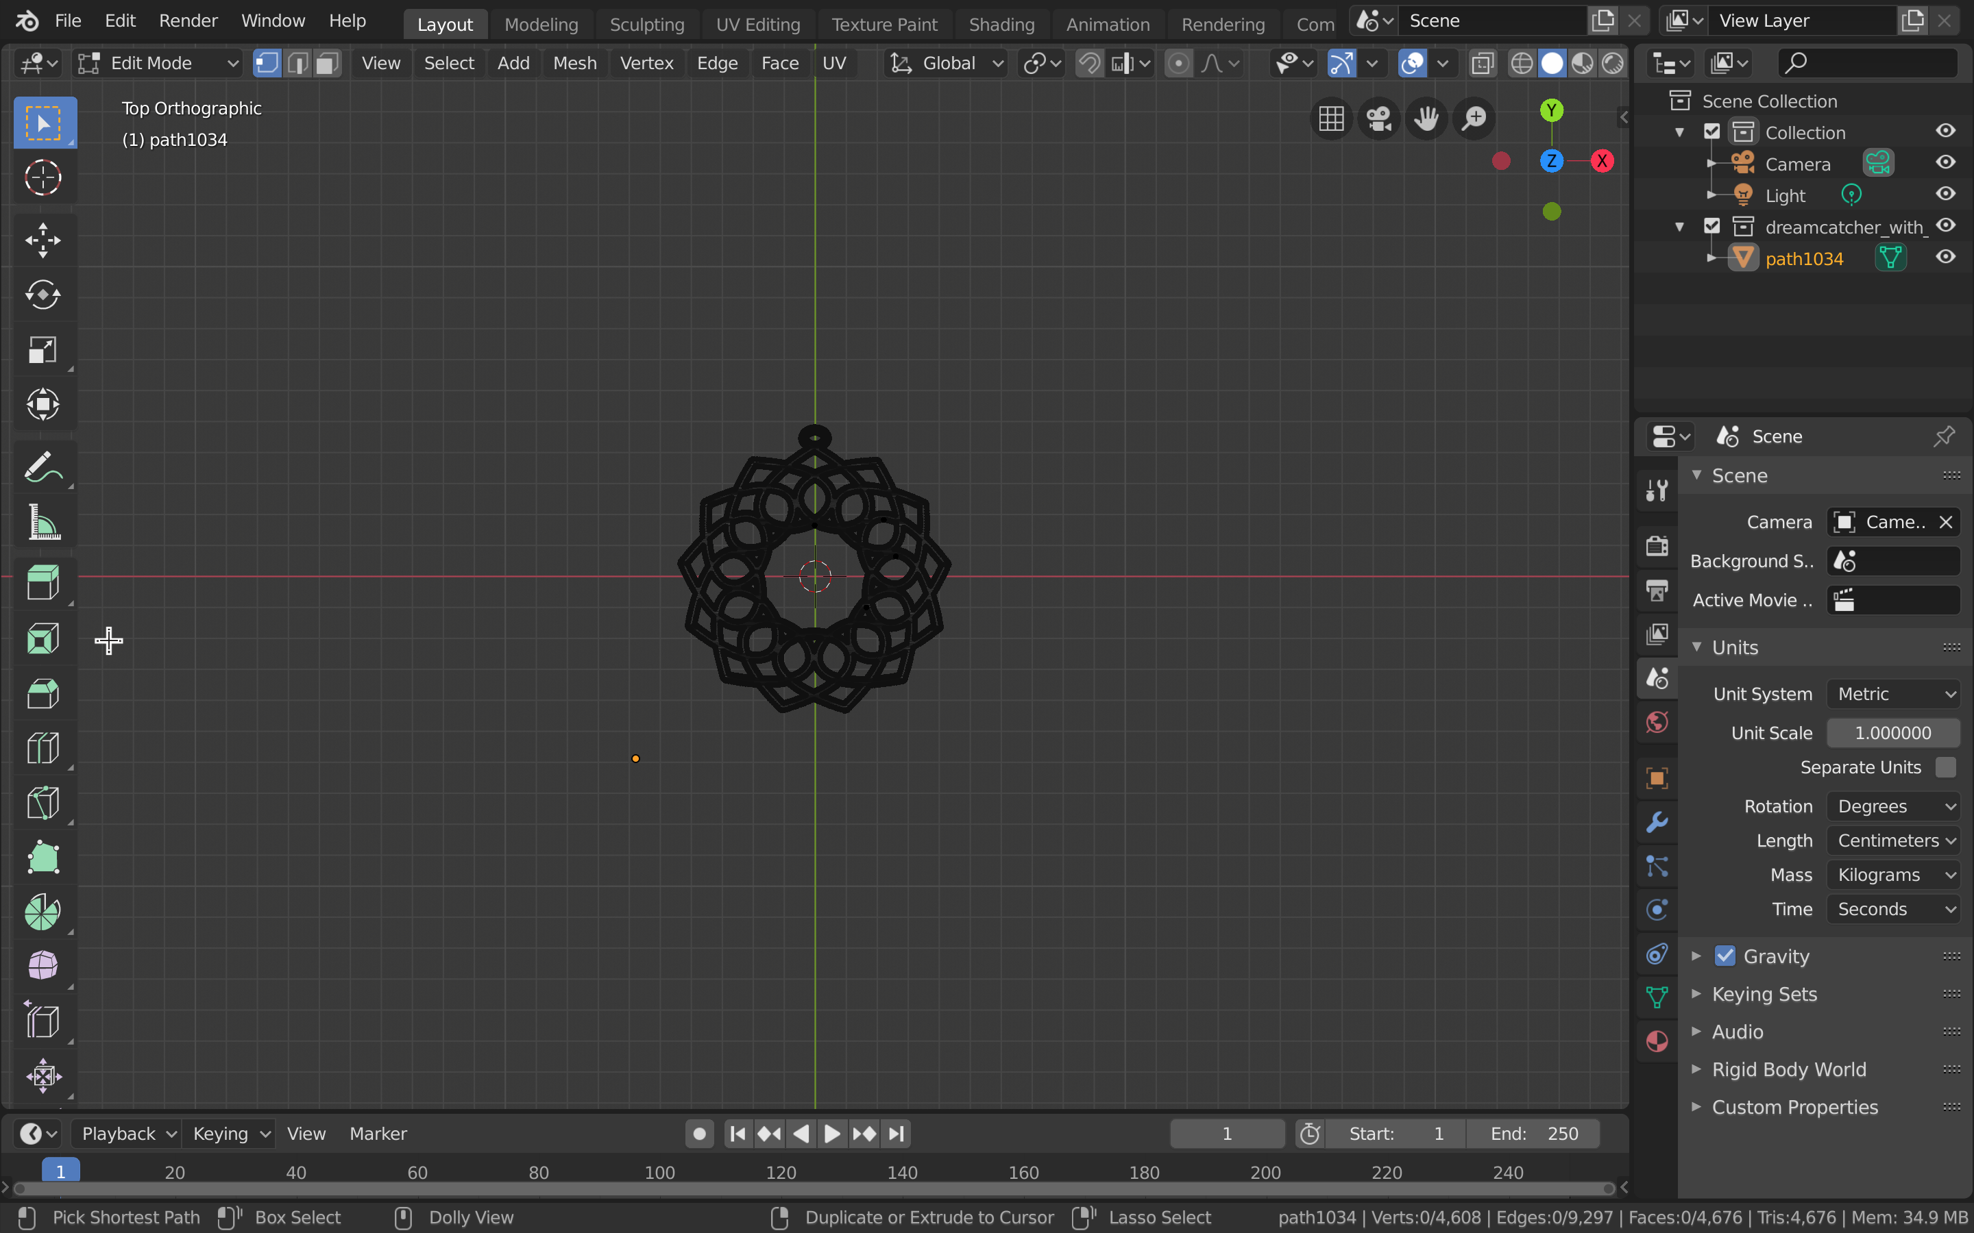Select the Extrude Region tool
1974x1233 pixels.
[44, 584]
